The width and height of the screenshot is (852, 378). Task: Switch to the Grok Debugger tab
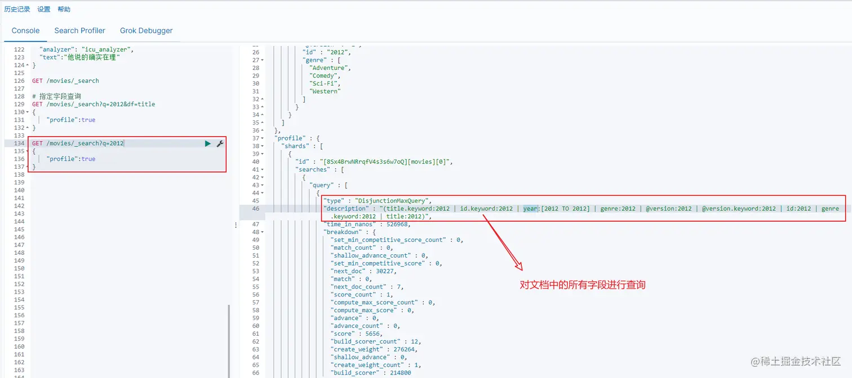[x=147, y=30]
